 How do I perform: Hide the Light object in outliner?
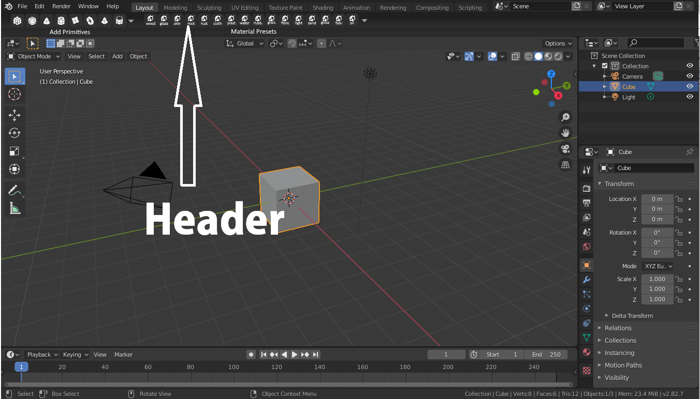(690, 97)
